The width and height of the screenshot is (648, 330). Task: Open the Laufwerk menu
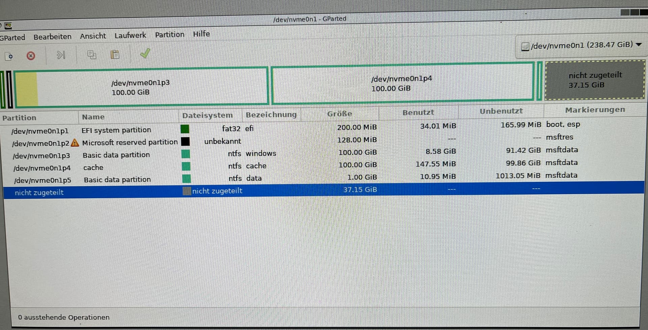pyautogui.click(x=130, y=35)
